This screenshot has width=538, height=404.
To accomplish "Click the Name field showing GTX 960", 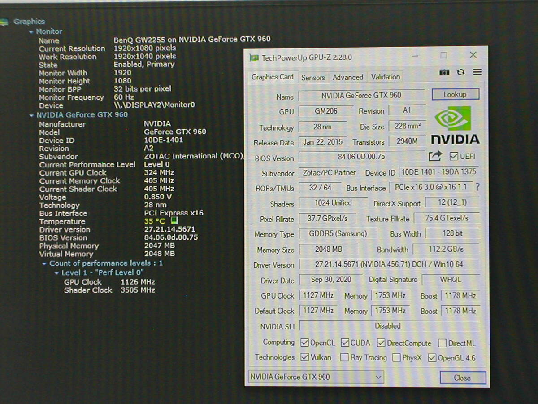I will tap(361, 95).
